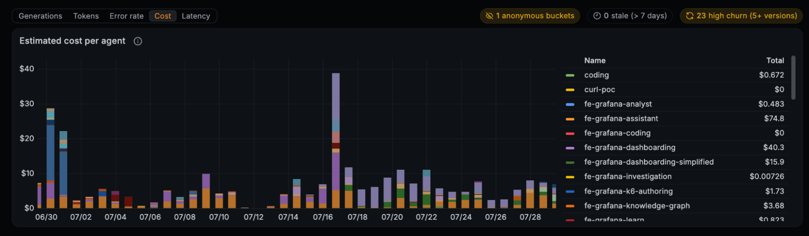The image size is (809, 236).
Task: Switch to the Tokens tab
Action: (x=86, y=16)
